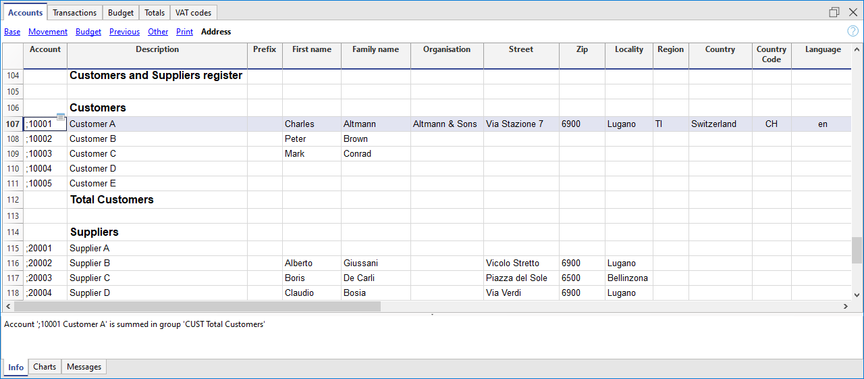Select the First name column header
This screenshot has height=379, width=864.
[312, 55]
